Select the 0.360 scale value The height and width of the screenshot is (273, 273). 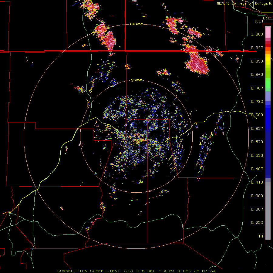(257, 196)
